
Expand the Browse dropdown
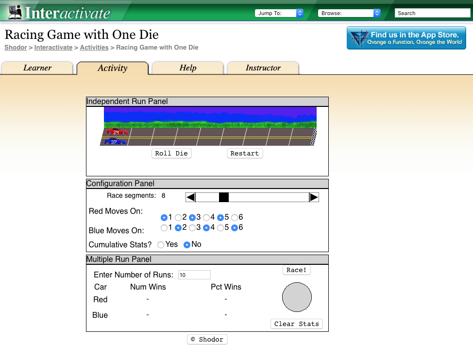[349, 13]
